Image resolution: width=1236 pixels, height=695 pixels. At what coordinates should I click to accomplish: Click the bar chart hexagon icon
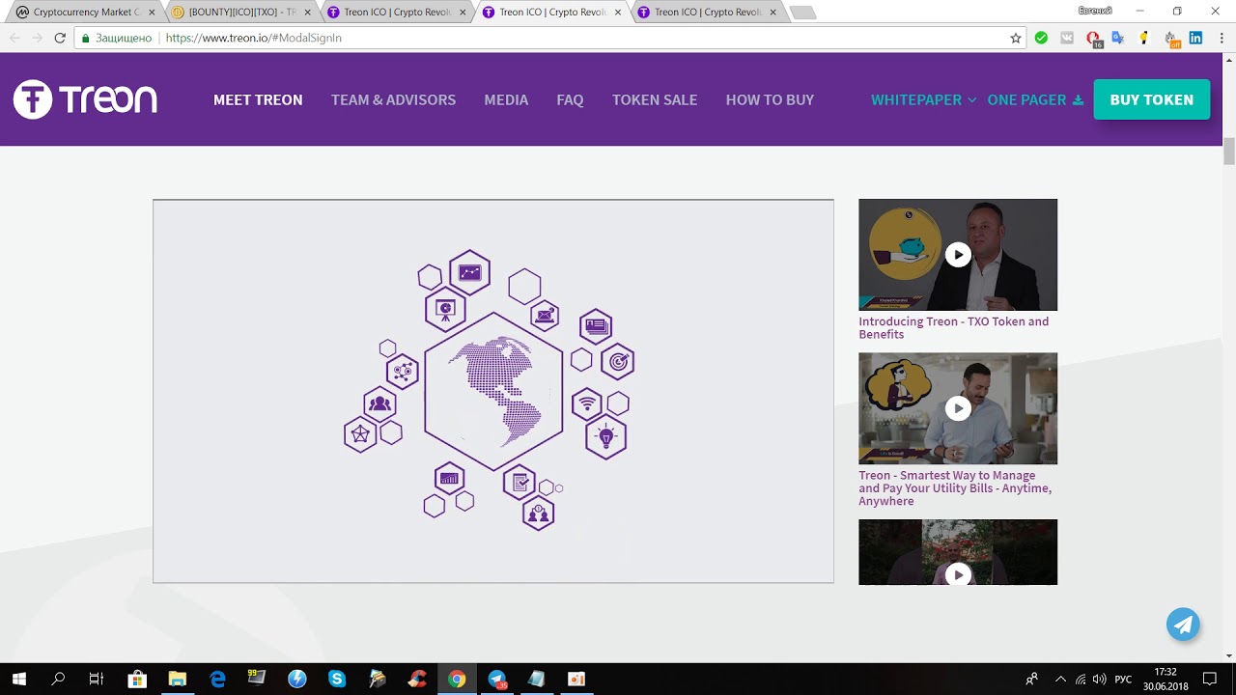(x=449, y=479)
